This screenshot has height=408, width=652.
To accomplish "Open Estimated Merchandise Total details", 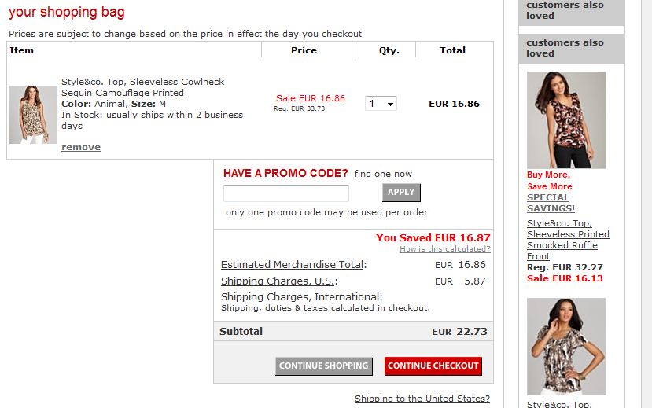I will (293, 265).
